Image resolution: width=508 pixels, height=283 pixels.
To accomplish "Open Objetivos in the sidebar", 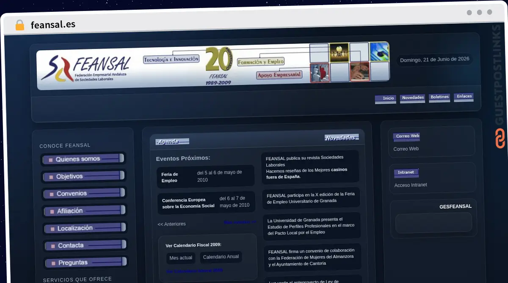I will coord(84,176).
